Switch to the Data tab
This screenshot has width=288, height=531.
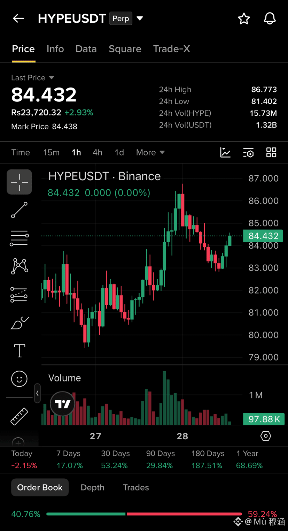(x=86, y=49)
